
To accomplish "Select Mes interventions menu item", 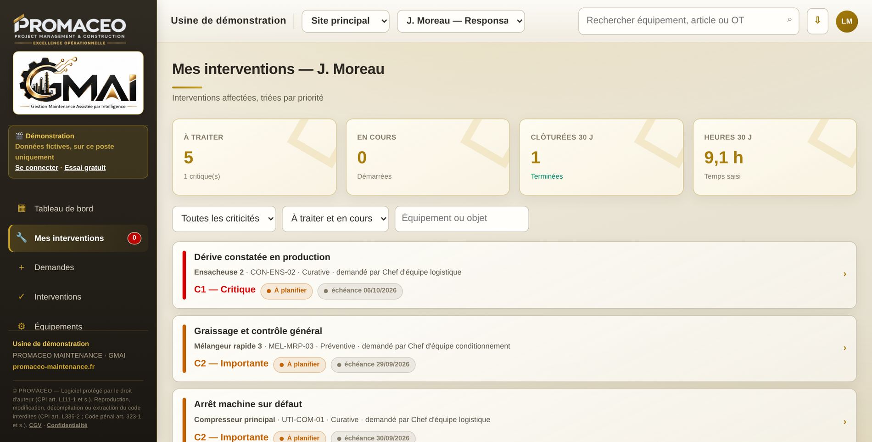I will (78, 238).
